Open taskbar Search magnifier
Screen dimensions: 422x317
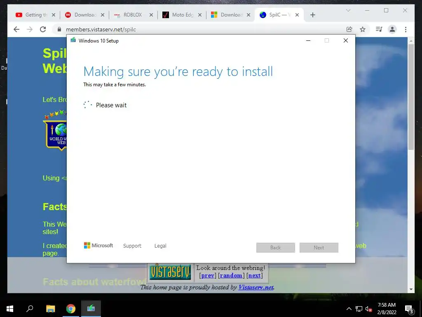[30, 309]
